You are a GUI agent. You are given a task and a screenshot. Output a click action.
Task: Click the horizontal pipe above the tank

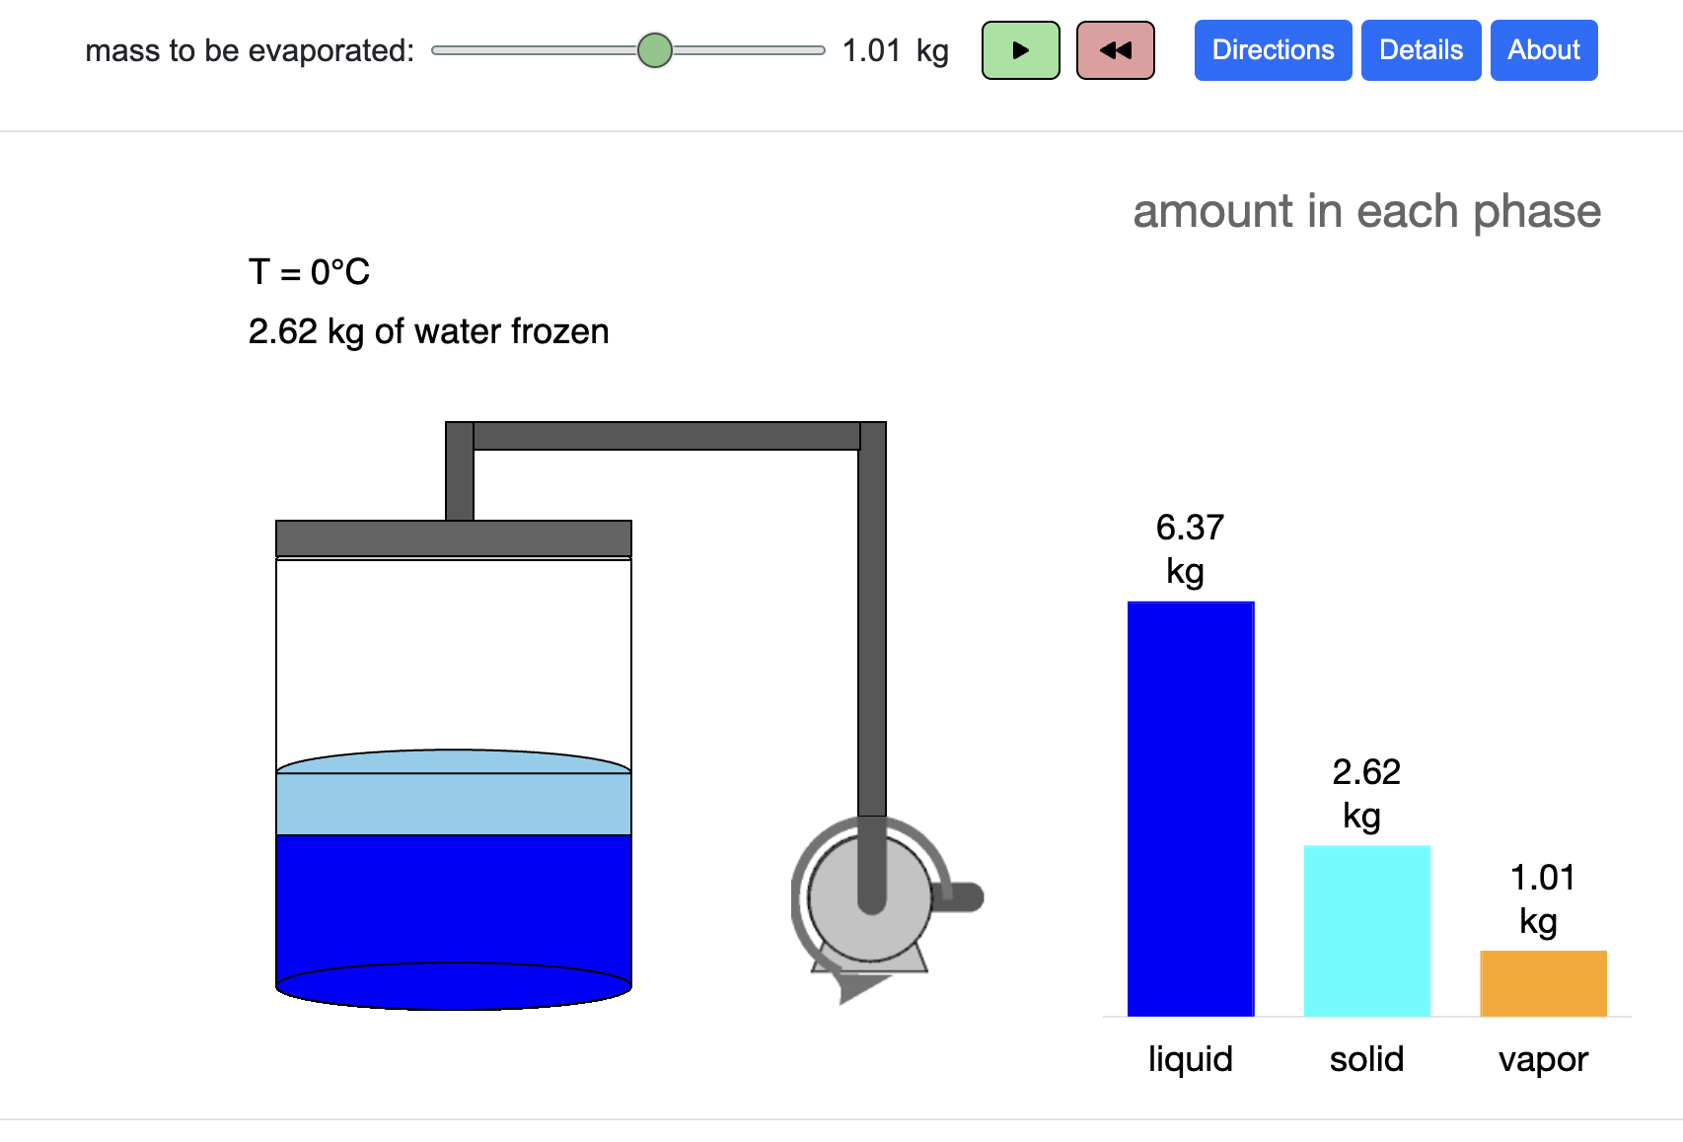[x=666, y=436]
